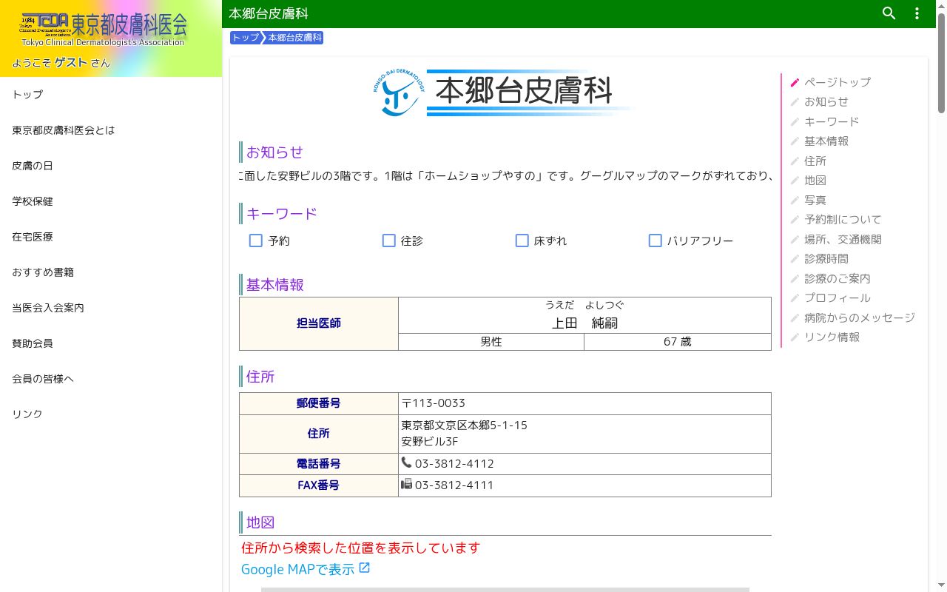Open 賛助会員 sidebar item
This screenshot has height=592, width=947.
(x=111, y=343)
